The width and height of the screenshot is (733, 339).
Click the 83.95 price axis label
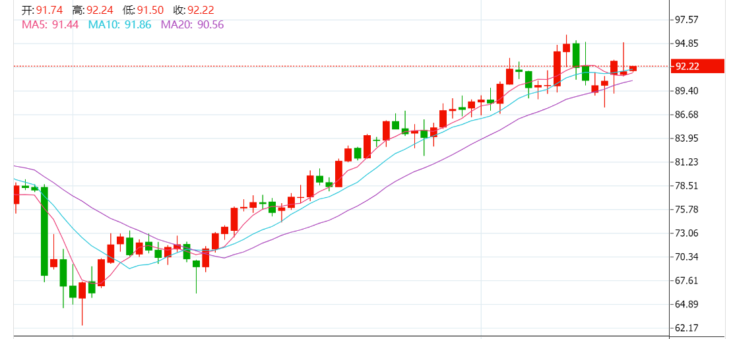click(685, 139)
